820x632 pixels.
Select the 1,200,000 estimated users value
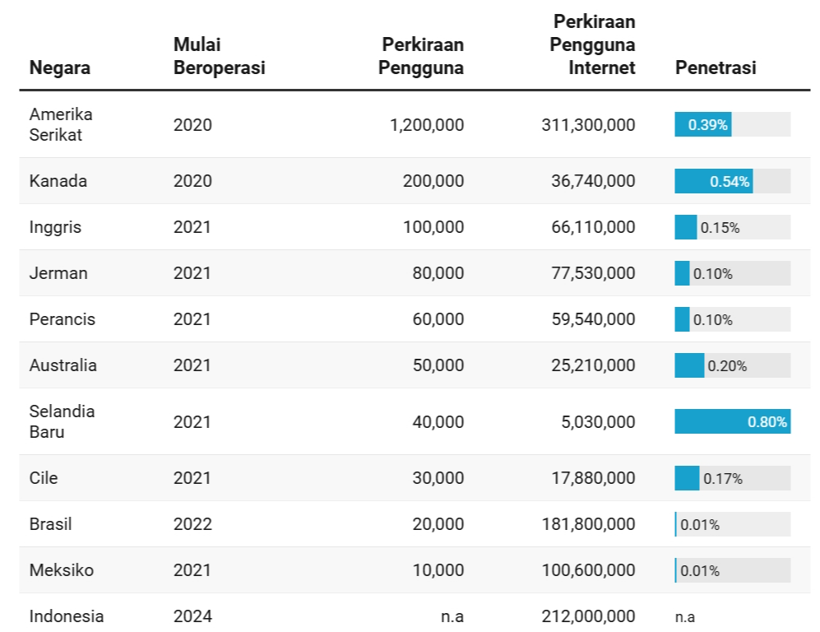(426, 125)
